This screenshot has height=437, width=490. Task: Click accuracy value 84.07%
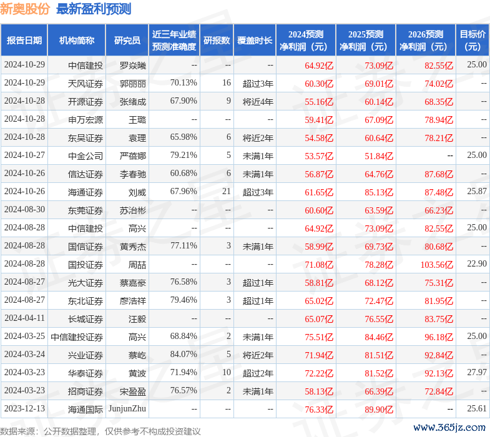(x=184, y=355)
